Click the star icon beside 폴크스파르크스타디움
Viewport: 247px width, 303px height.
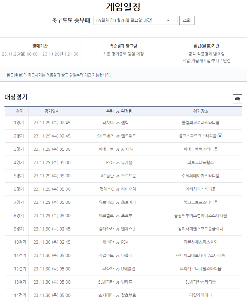[x=220, y=136]
